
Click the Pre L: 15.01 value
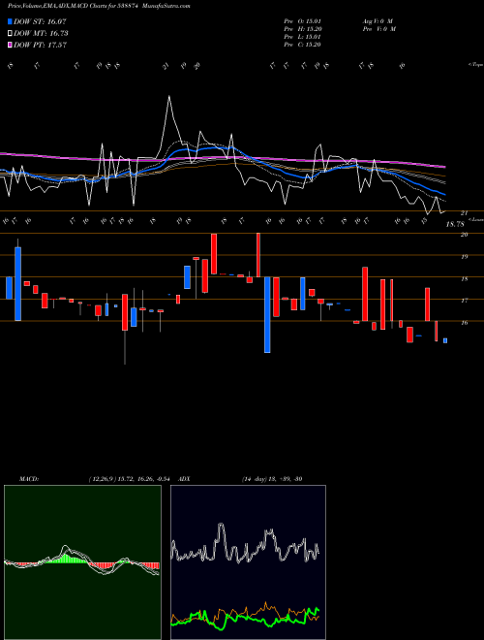(x=302, y=37)
